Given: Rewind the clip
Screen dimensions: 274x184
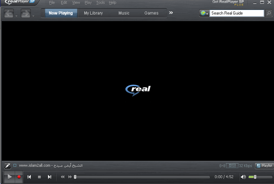Looking at the screenshot, I should pos(63,177).
